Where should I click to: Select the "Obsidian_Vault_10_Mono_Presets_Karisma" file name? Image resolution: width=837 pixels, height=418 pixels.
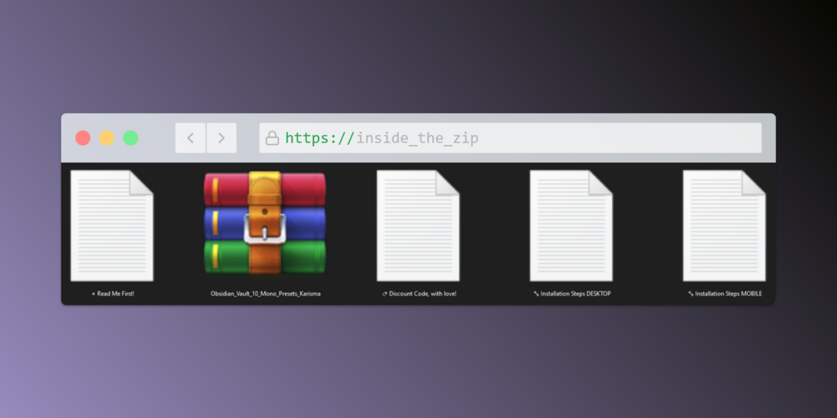pyautogui.click(x=266, y=294)
